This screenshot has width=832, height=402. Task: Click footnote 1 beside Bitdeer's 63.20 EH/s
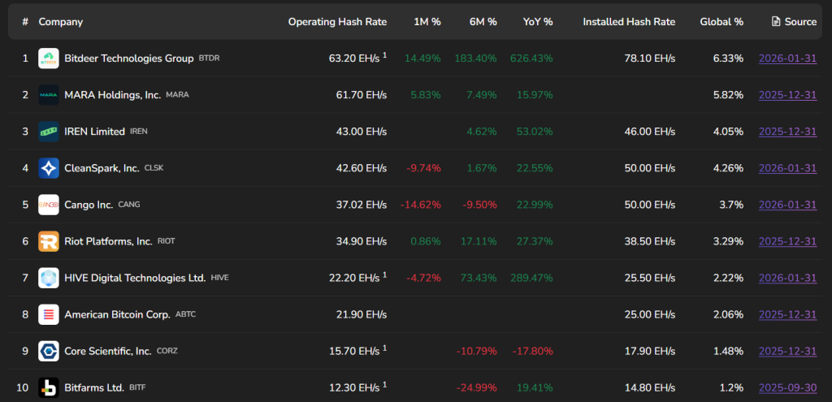385,55
